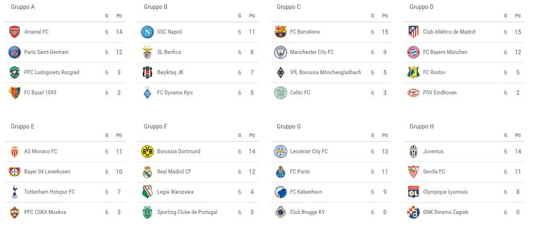535x233 pixels.
Task: Click the Tottenham Hotspur cockerel icon
Action: [15, 192]
